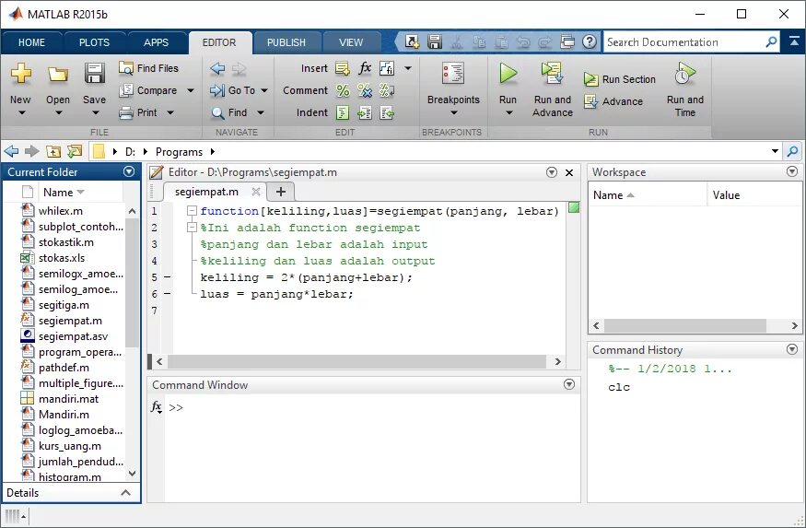Open the New dropdown arrow
Image resolution: width=806 pixels, height=528 pixels.
coord(21,112)
